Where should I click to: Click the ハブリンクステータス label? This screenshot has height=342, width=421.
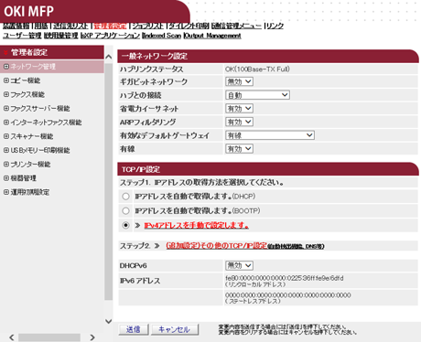click(x=151, y=69)
